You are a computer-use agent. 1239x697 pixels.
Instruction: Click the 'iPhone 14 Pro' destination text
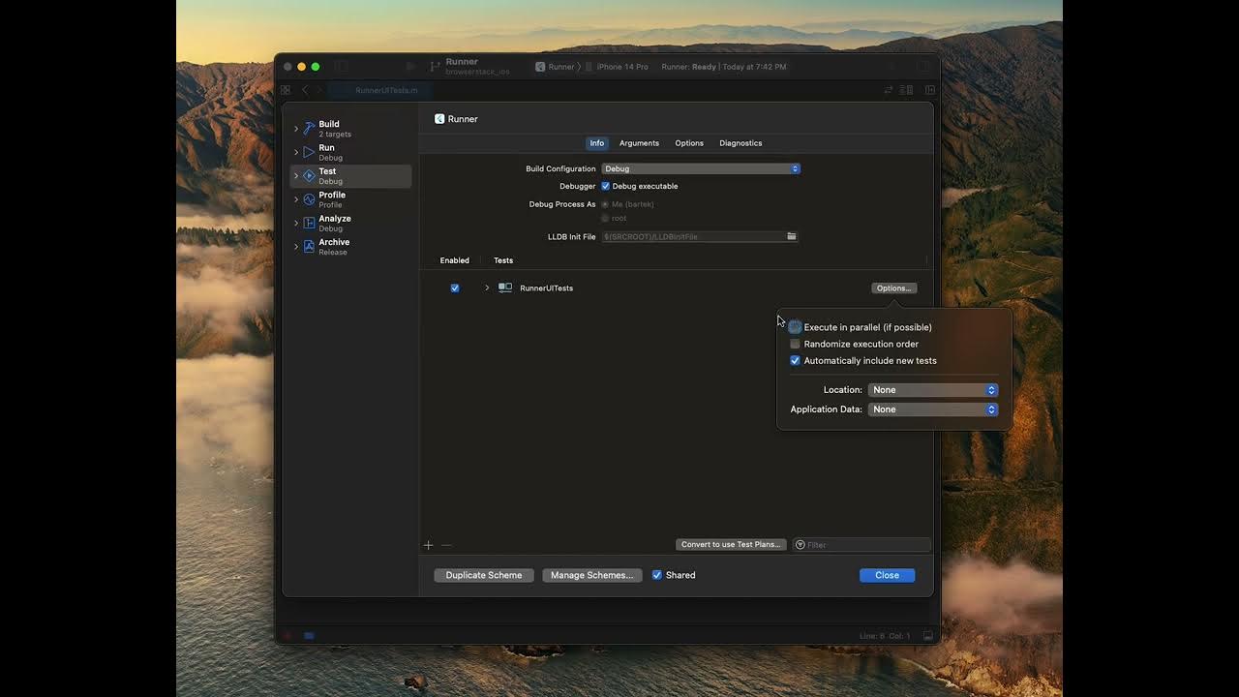622,67
